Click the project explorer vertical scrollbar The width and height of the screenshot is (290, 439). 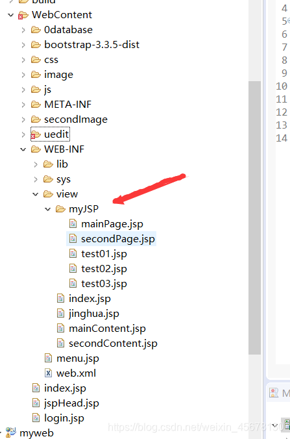[254, 218]
